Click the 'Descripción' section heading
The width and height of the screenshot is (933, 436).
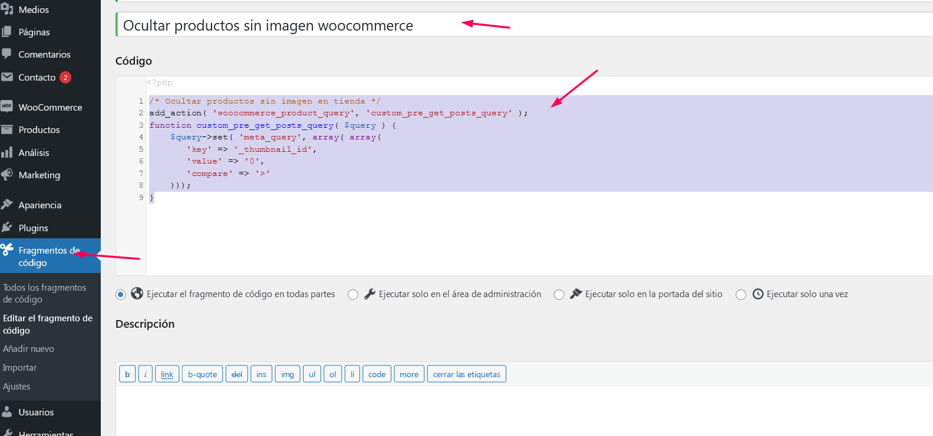(x=145, y=324)
